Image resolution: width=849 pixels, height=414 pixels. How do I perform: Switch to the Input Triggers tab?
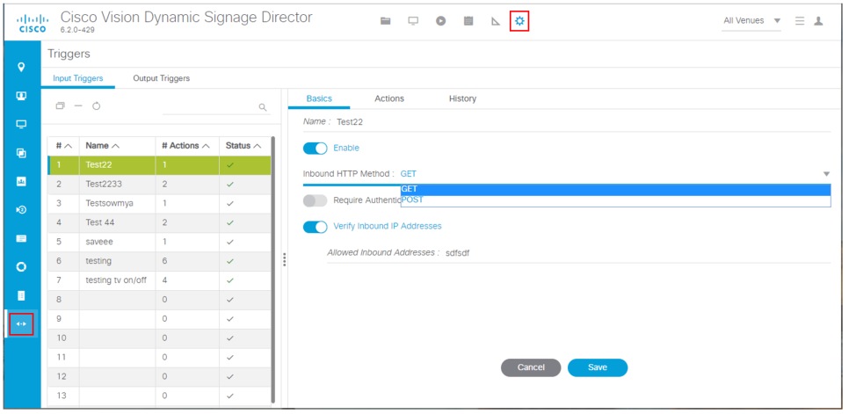[x=78, y=78]
